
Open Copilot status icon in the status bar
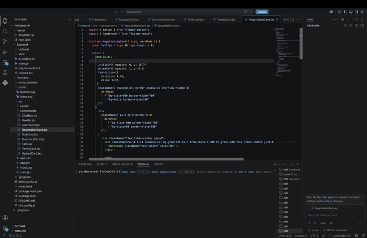(x=356, y=236)
